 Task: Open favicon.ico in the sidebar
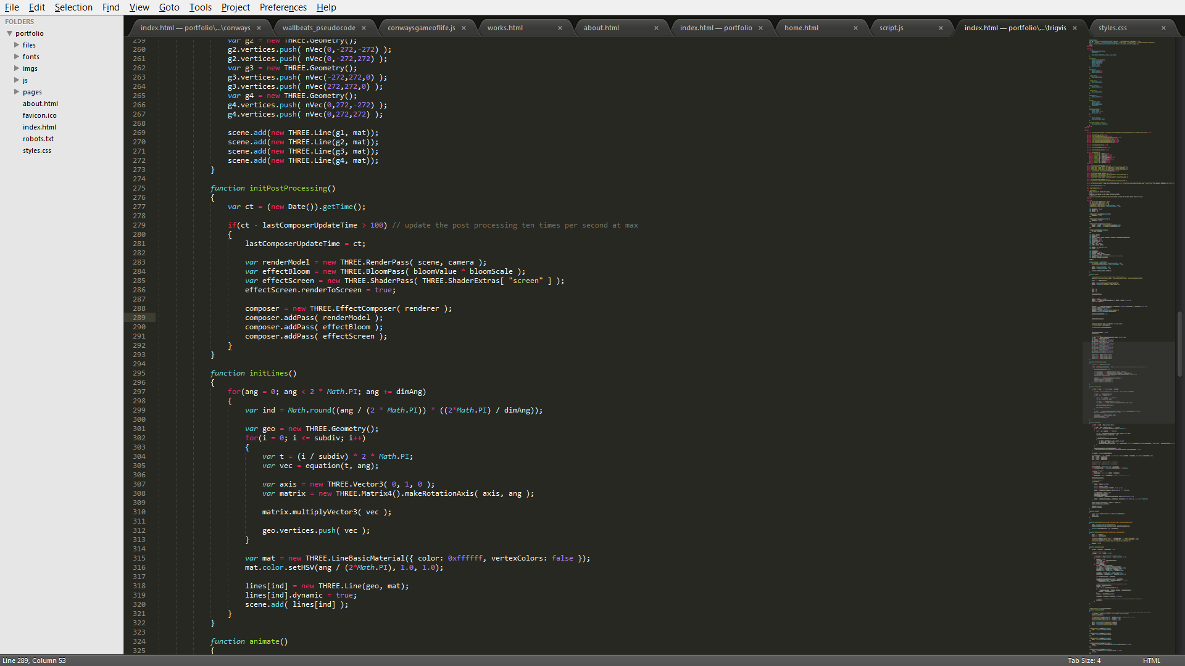(x=39, y=115)
